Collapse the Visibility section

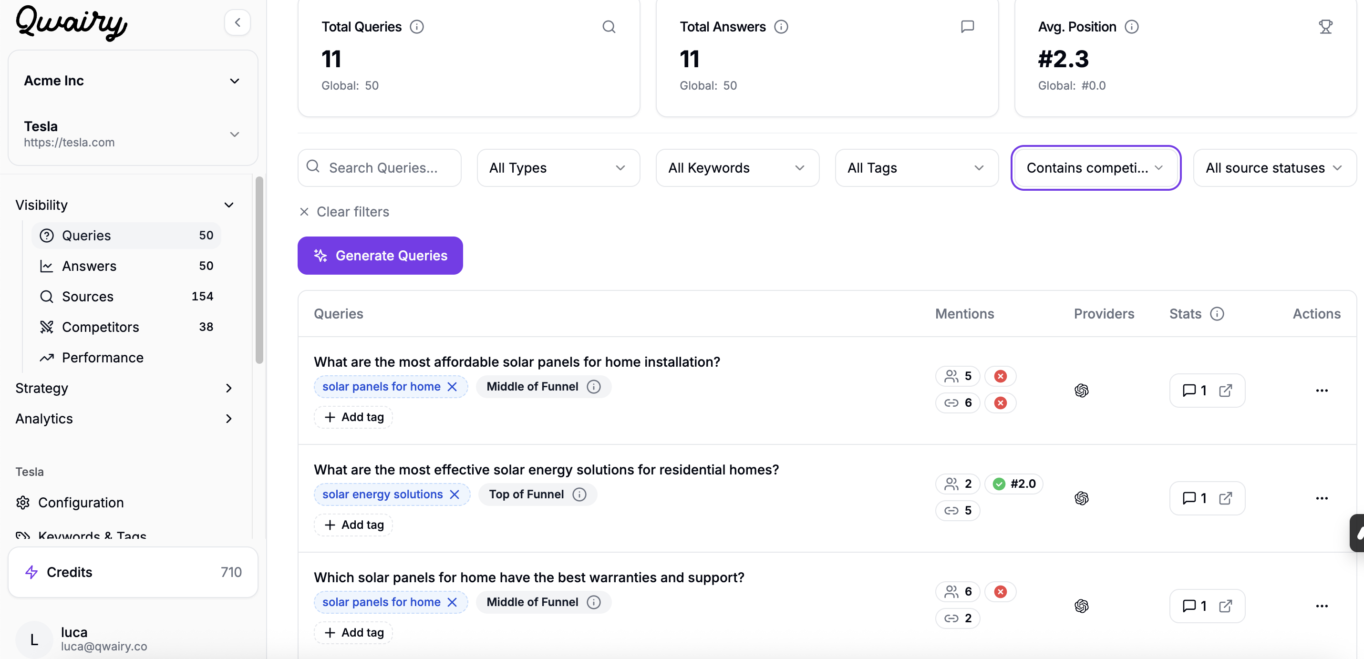(124, 205)
